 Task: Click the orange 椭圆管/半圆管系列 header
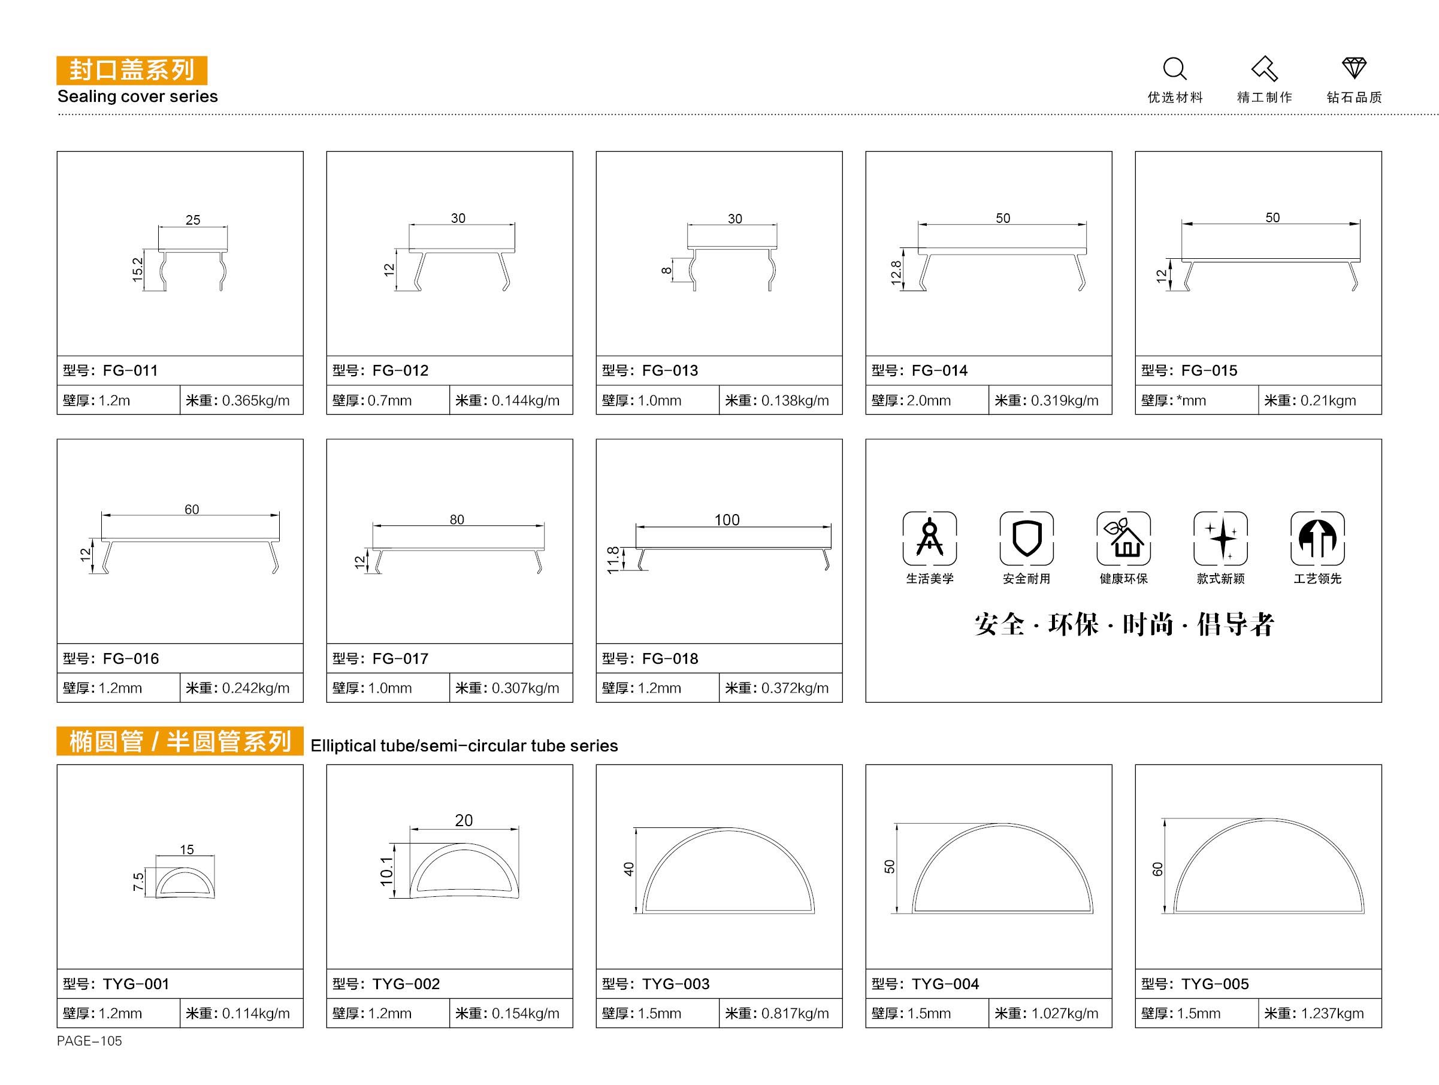[x=180, y=741]
